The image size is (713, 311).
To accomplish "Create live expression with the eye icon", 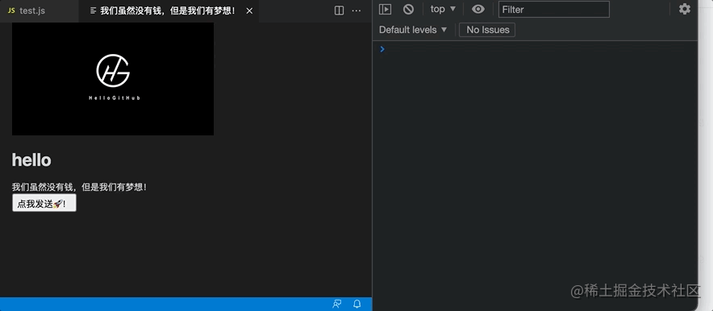I will [x=478, y=9].
